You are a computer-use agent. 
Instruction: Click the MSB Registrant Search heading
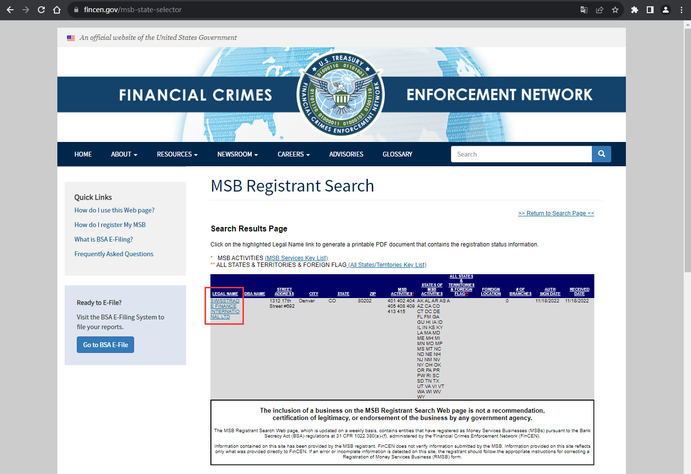(293, 186)
